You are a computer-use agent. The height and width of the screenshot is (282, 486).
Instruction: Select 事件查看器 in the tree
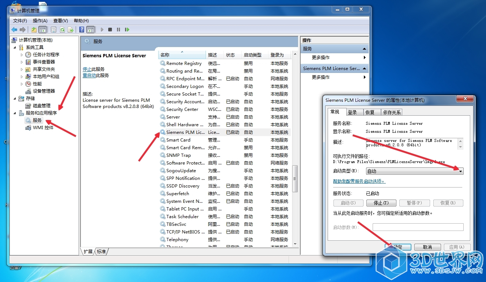44,62
